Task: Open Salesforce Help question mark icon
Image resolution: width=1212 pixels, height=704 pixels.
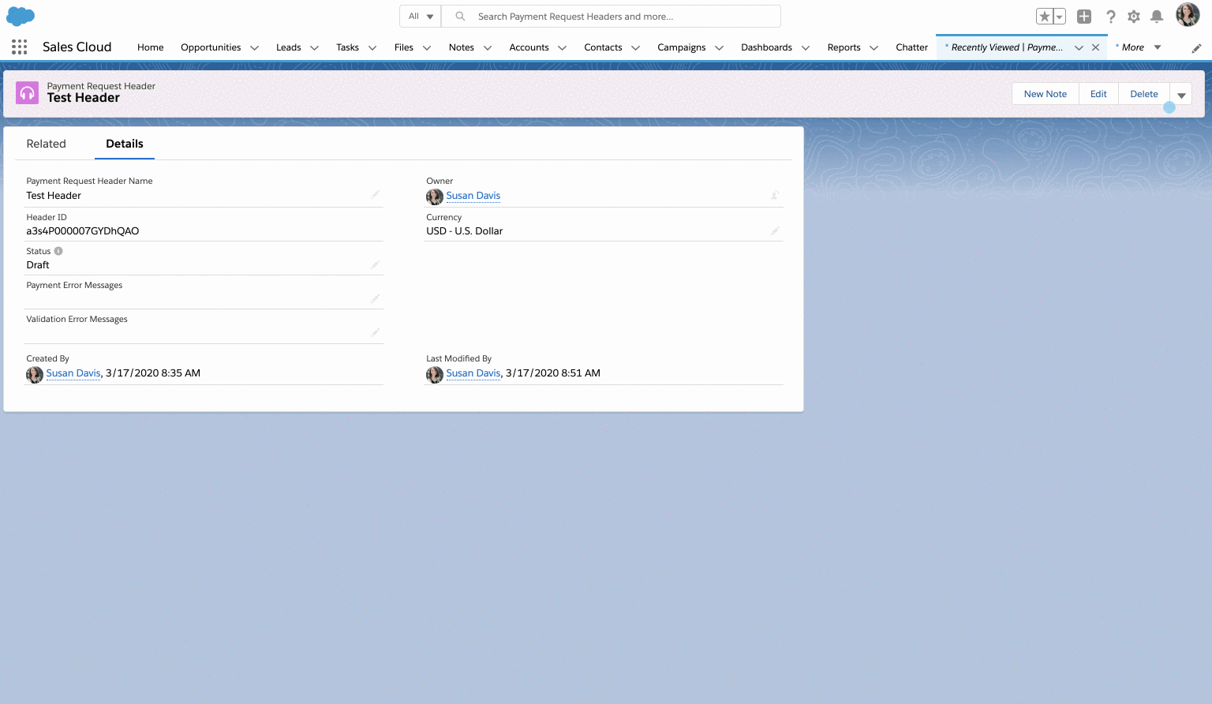Action: pyautogui.click(x=1109, y=16)
